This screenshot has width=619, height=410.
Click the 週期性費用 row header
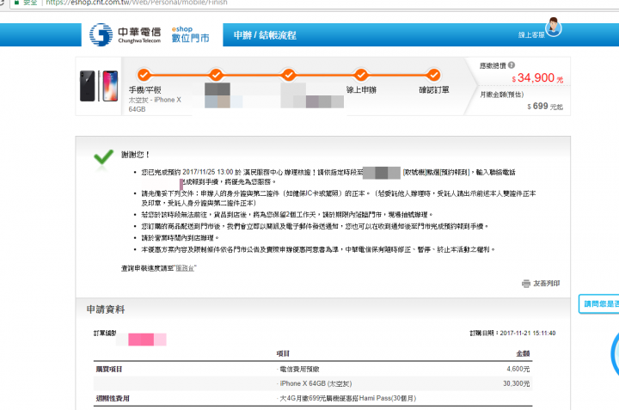[x=113, y=398]
